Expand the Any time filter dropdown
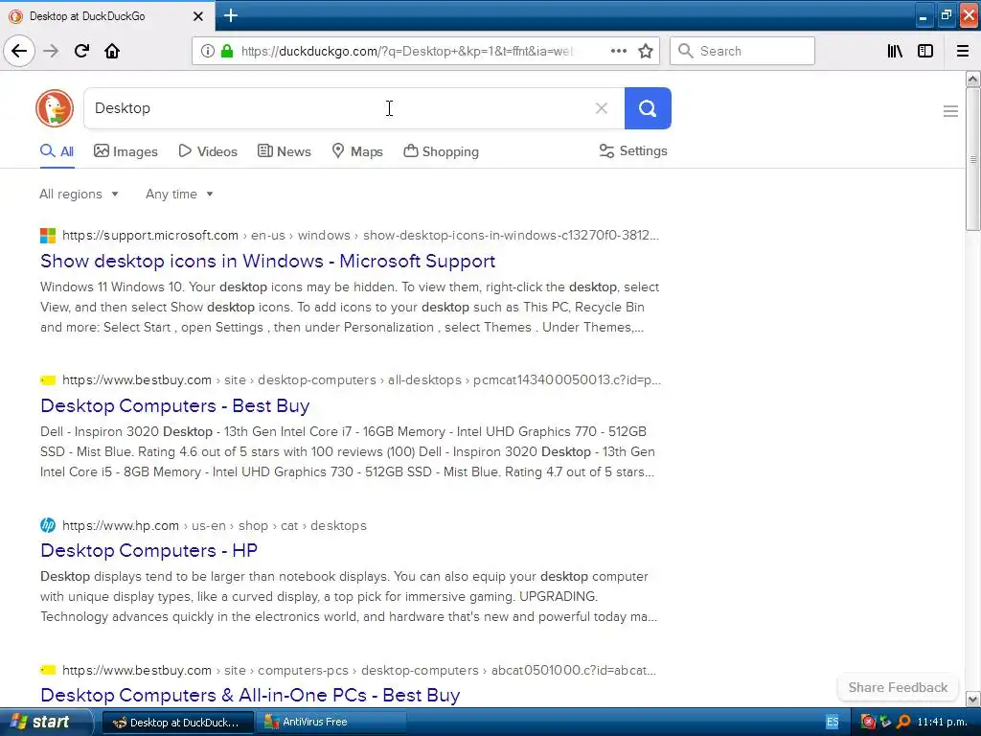Image resolution: width=981 pixels, height=736 pixels. click(x=179, y=194)
